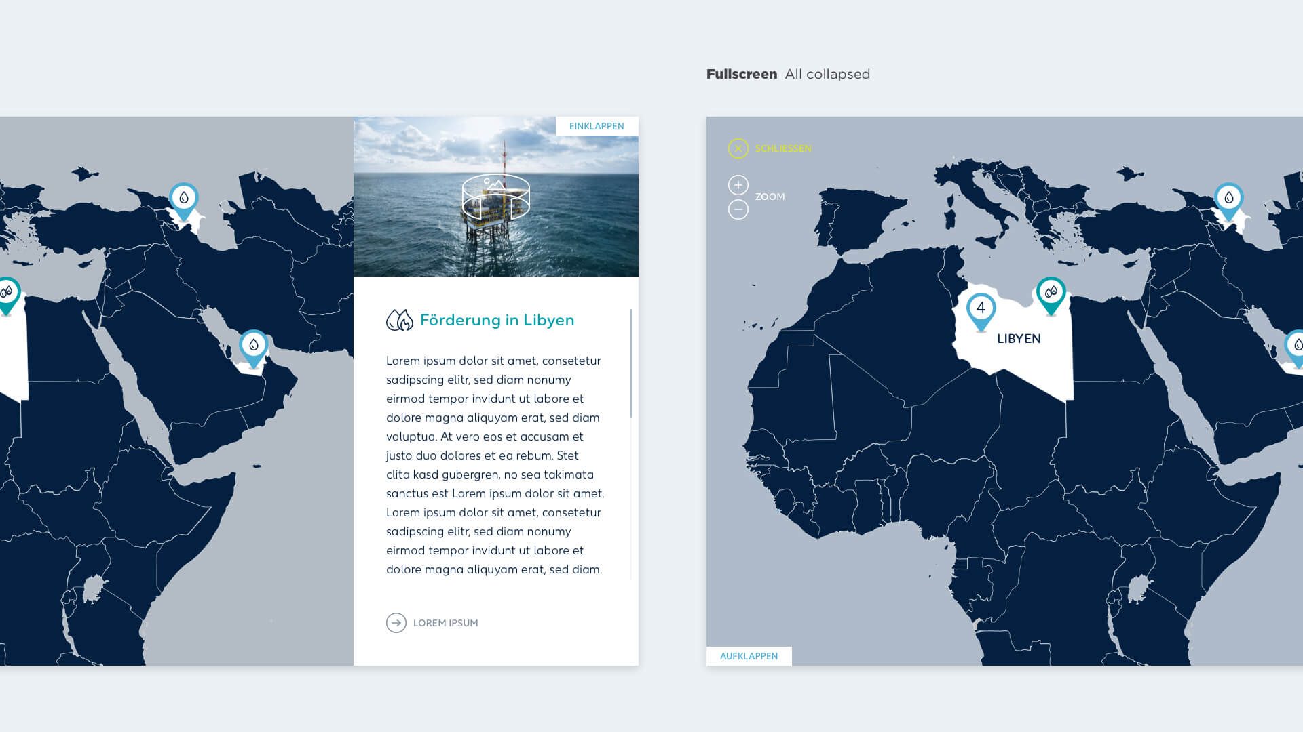Zoom out with the minus button
This screenshot has height=732, width=1303.
(x=738, y=209)
